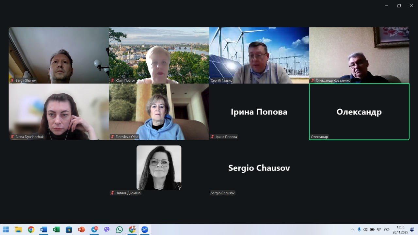Viewport: 418px width, 235px height.
Task: Select the Sergio Chausov camera-off tile
Action: (259, 168)
